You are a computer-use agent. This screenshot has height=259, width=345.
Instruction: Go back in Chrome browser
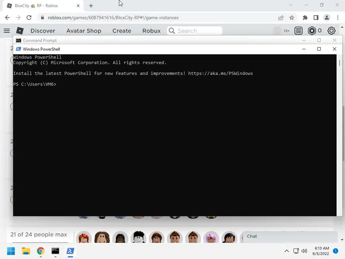pos(7,18)
